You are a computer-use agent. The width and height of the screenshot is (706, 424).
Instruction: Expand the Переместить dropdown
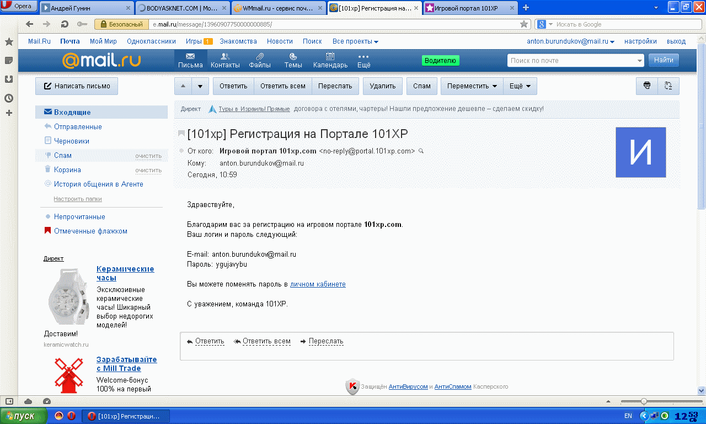472,86
